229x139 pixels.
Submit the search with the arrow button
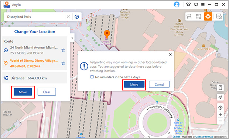point(77,17)
